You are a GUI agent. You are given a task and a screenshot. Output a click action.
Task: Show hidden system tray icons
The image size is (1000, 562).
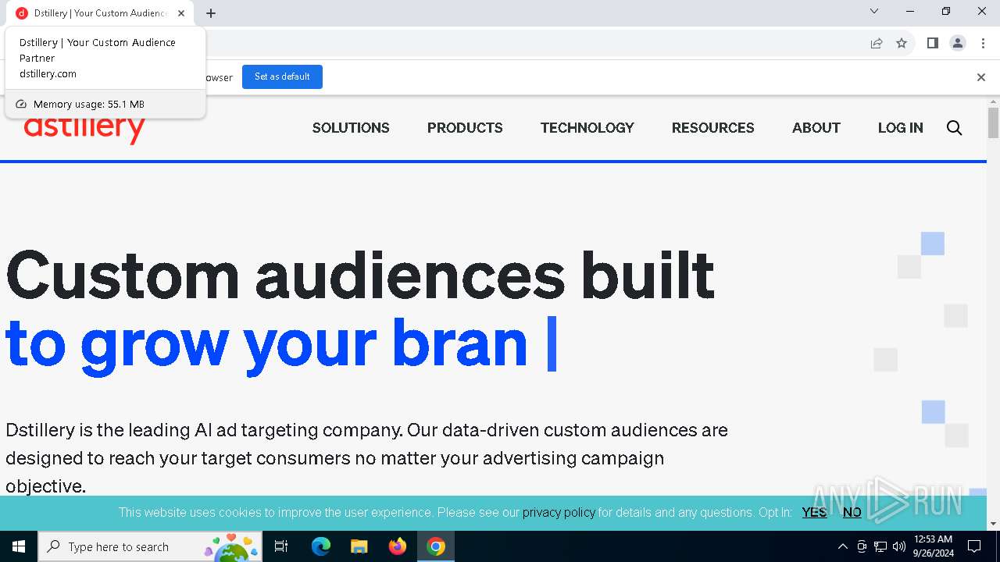(842, 546)
